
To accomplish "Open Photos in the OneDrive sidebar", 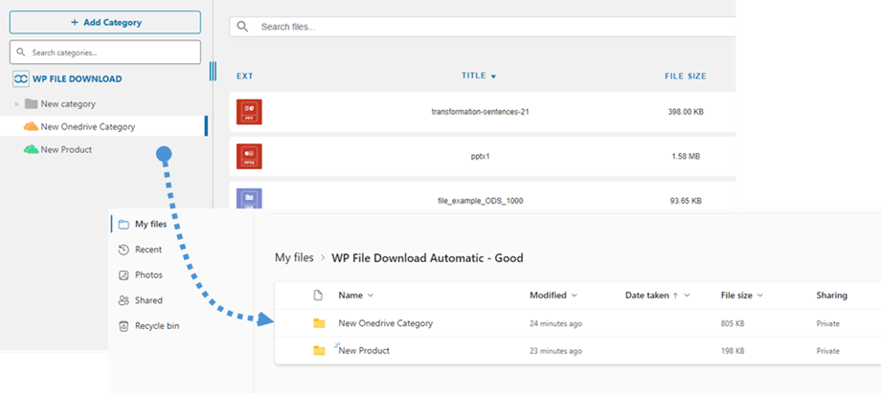I will coord(147,275).
